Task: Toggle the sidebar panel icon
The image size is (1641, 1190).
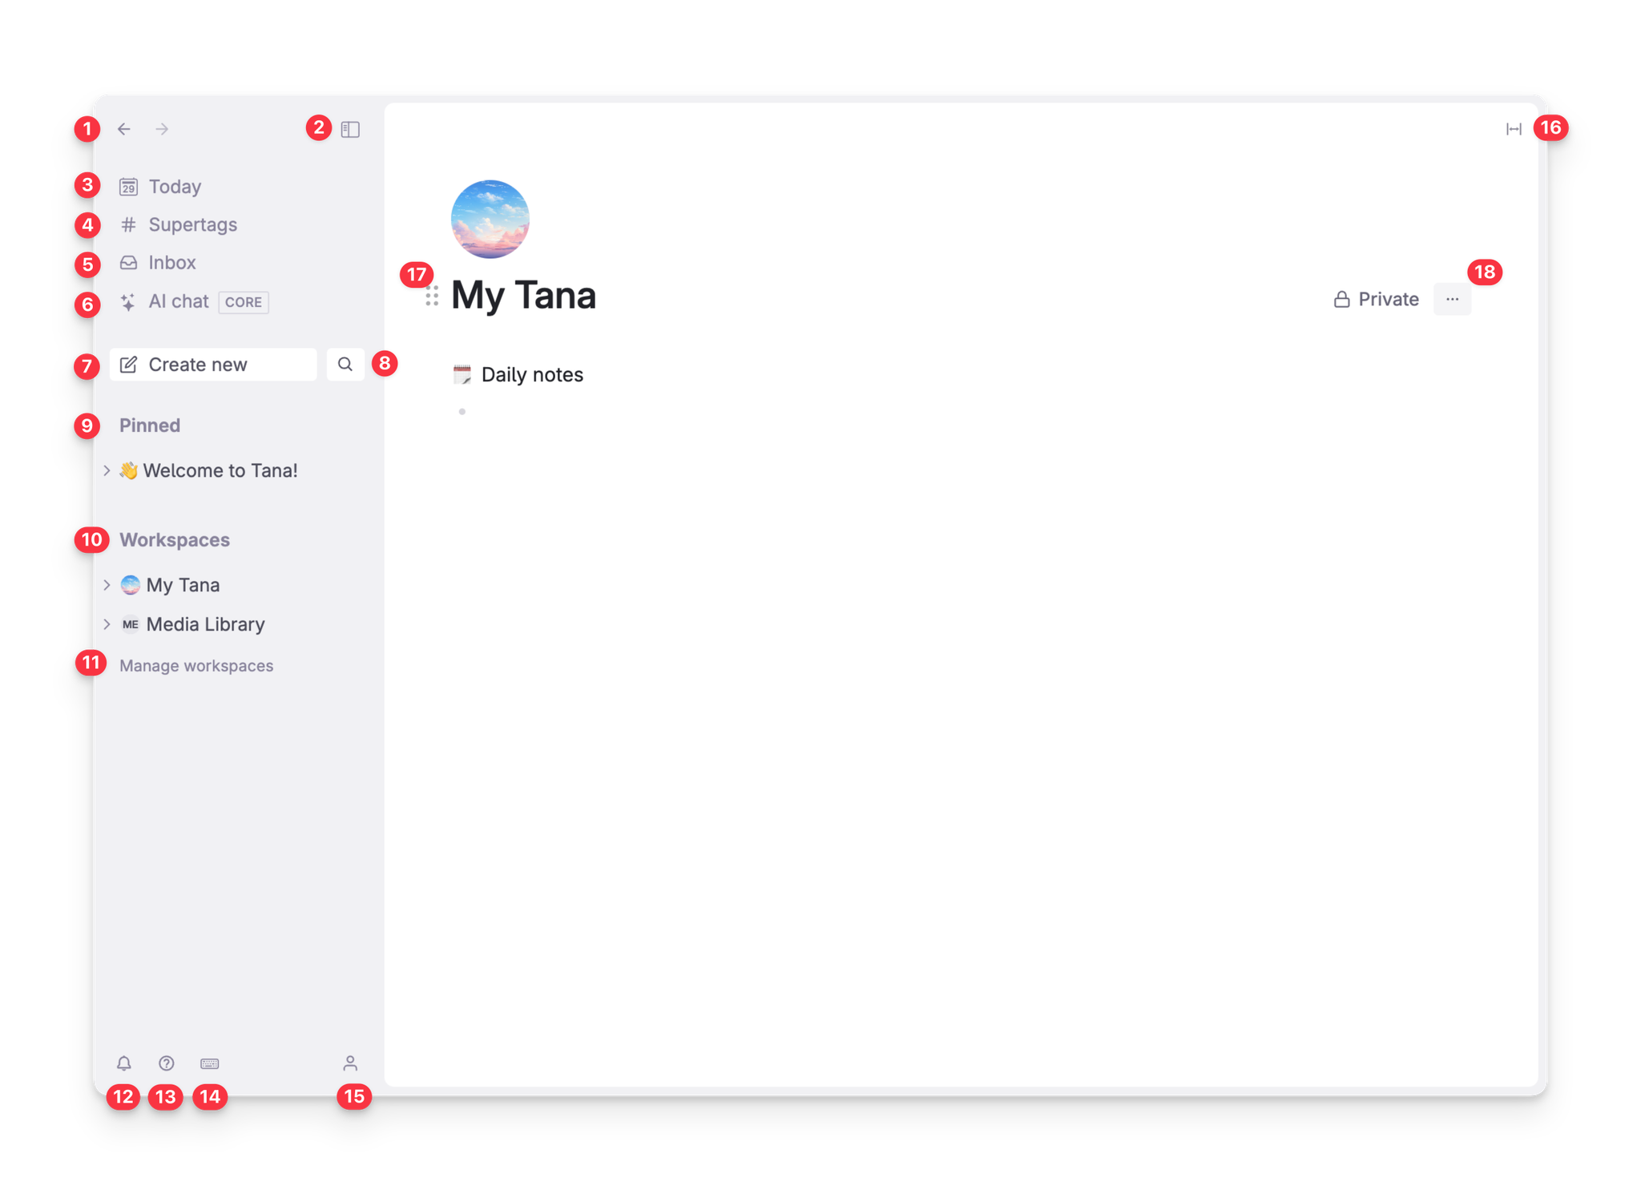Action: coord(350,129)
